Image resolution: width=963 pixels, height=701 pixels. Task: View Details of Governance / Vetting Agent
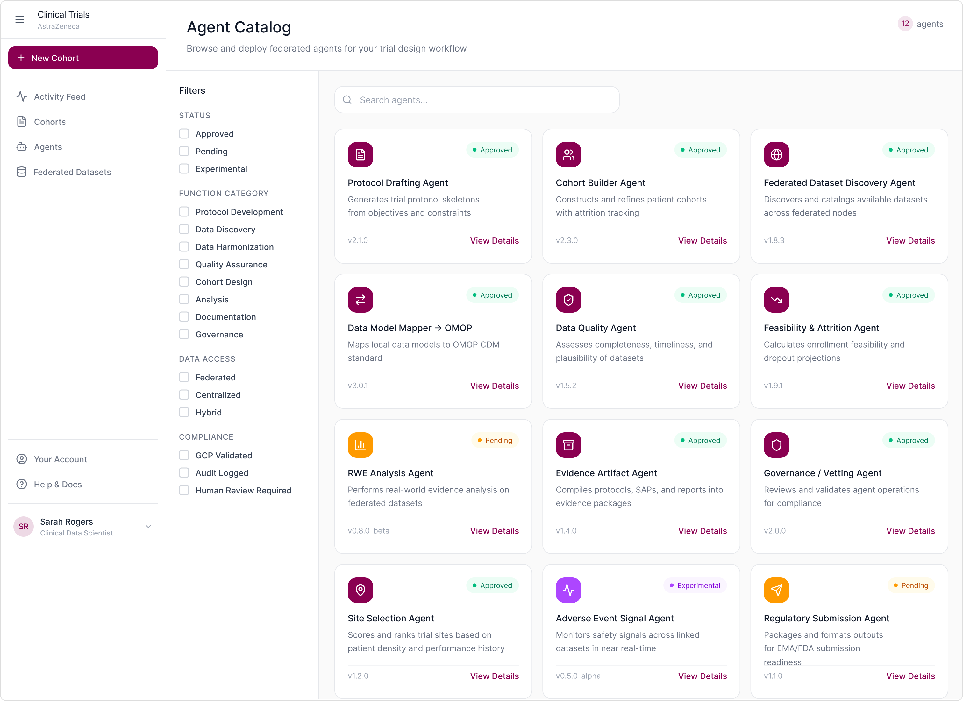click(x=910, y=531)
